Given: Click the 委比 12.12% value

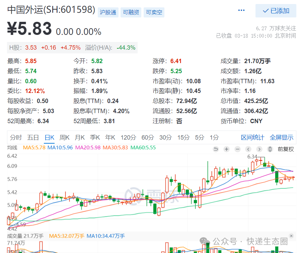Looking at the screenshot, I should point(35,91).
